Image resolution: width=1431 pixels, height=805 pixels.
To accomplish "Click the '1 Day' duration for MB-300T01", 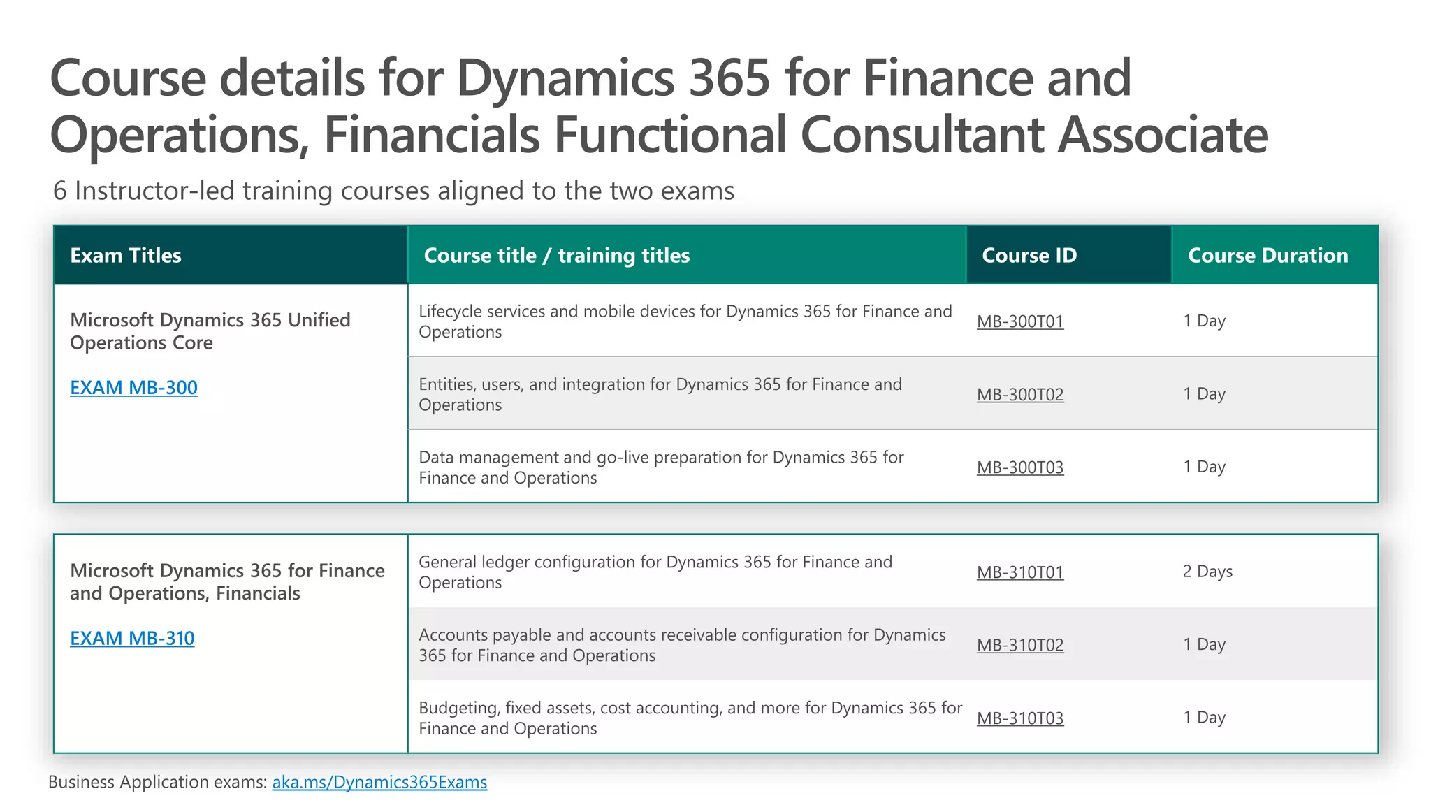I will (x=1204, y=321).
